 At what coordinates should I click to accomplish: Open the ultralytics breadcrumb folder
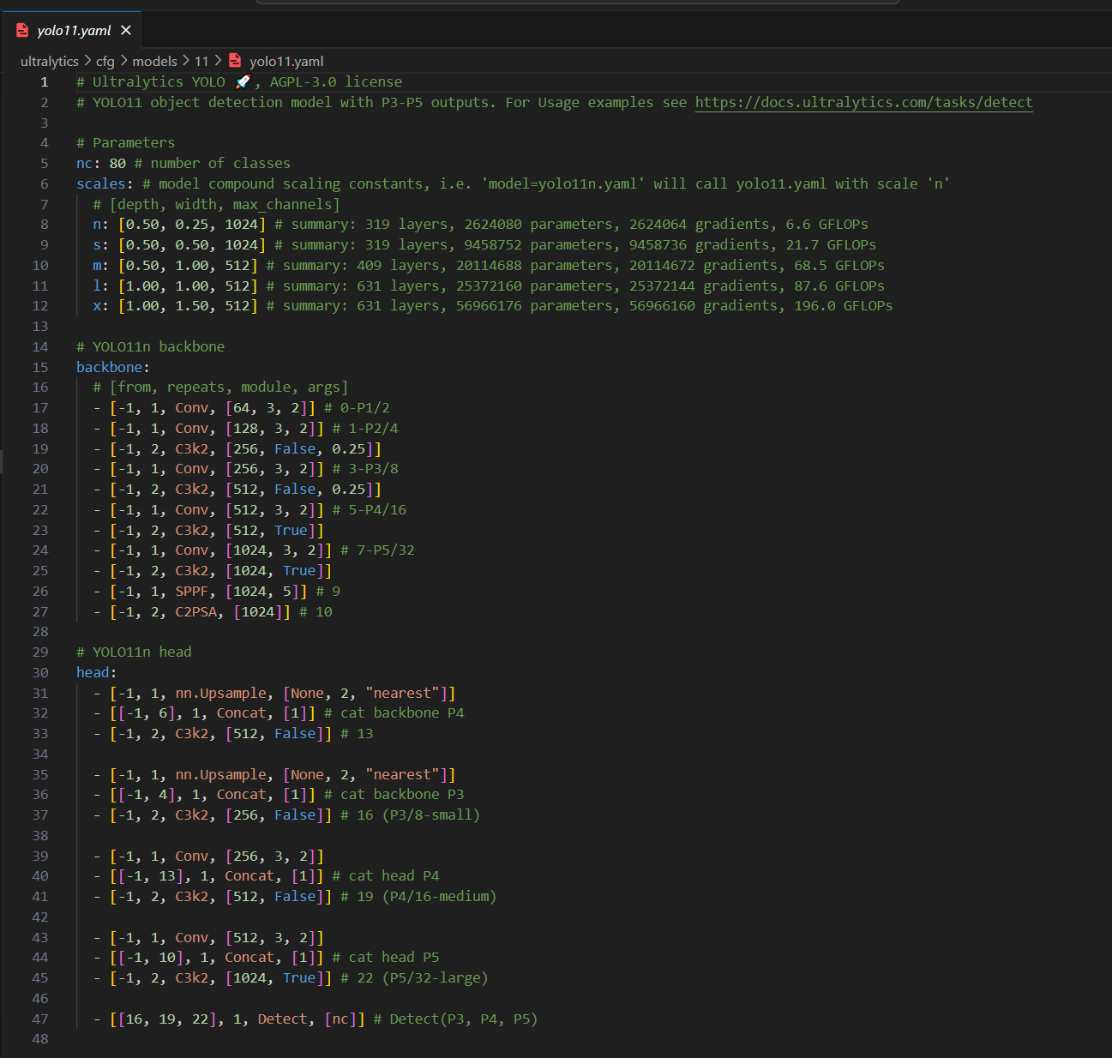tap(49, 62)
